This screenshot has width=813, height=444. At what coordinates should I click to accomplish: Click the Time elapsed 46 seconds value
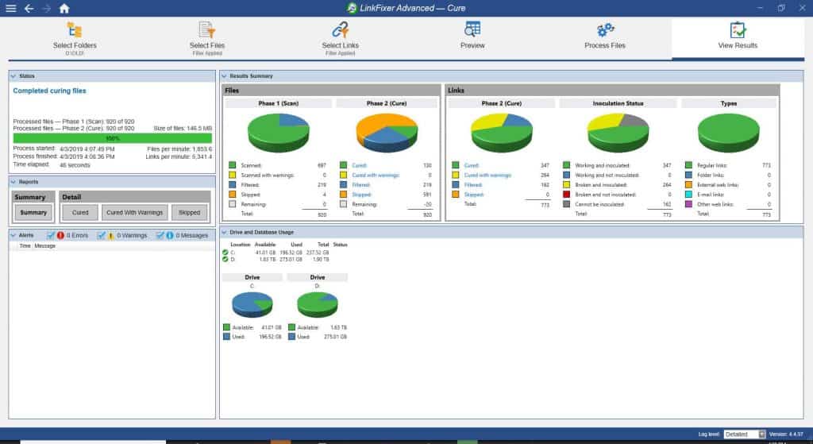tap(75, 165)
